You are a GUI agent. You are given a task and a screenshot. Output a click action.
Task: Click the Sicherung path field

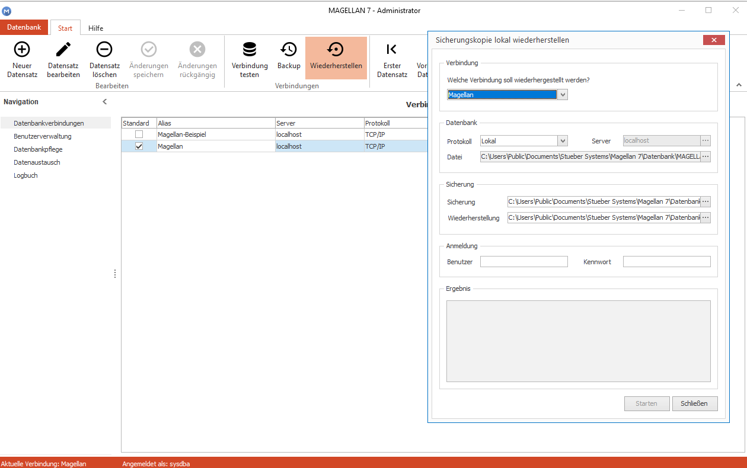tap(604, 201)
